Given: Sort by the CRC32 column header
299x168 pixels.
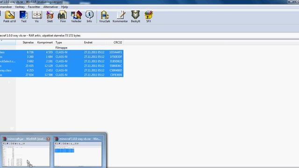Looking at the screenshot, I should [x=118, y=42].
